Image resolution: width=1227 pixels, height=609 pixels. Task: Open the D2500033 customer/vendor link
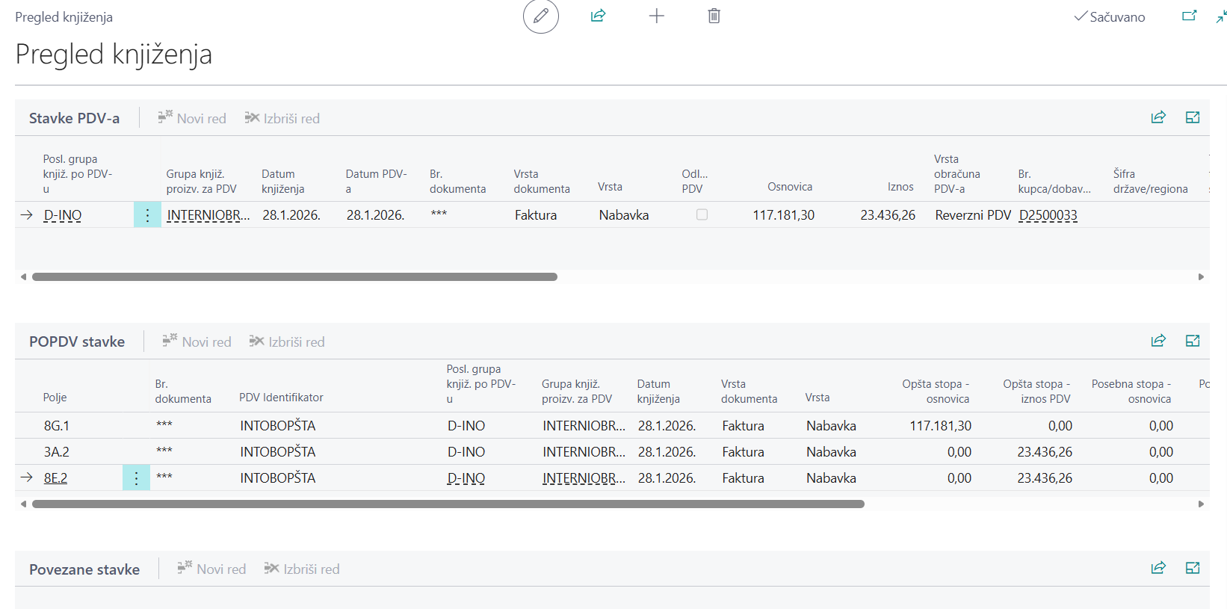1048,215
